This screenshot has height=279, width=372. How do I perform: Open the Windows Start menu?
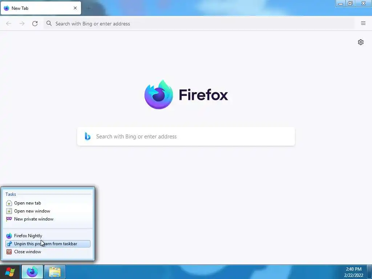click(x=10, y=272)
